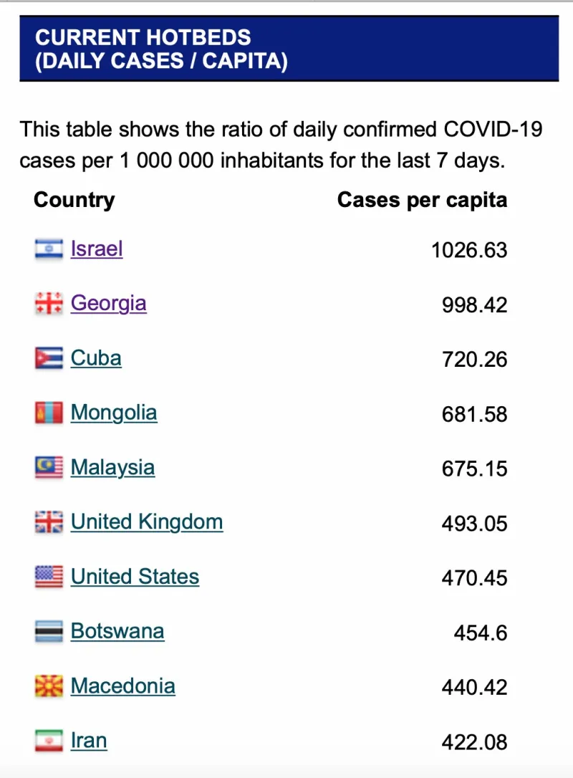Click the United Kingdom flag icon
Viewport: 573px width, 778px height.
point(49,522)
